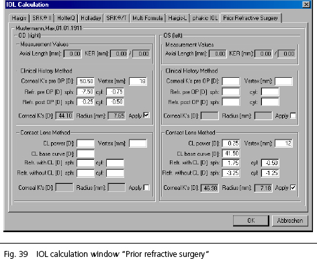Click OS Refr. post OP cyl field
317x259 pixels.
(270, 102)
